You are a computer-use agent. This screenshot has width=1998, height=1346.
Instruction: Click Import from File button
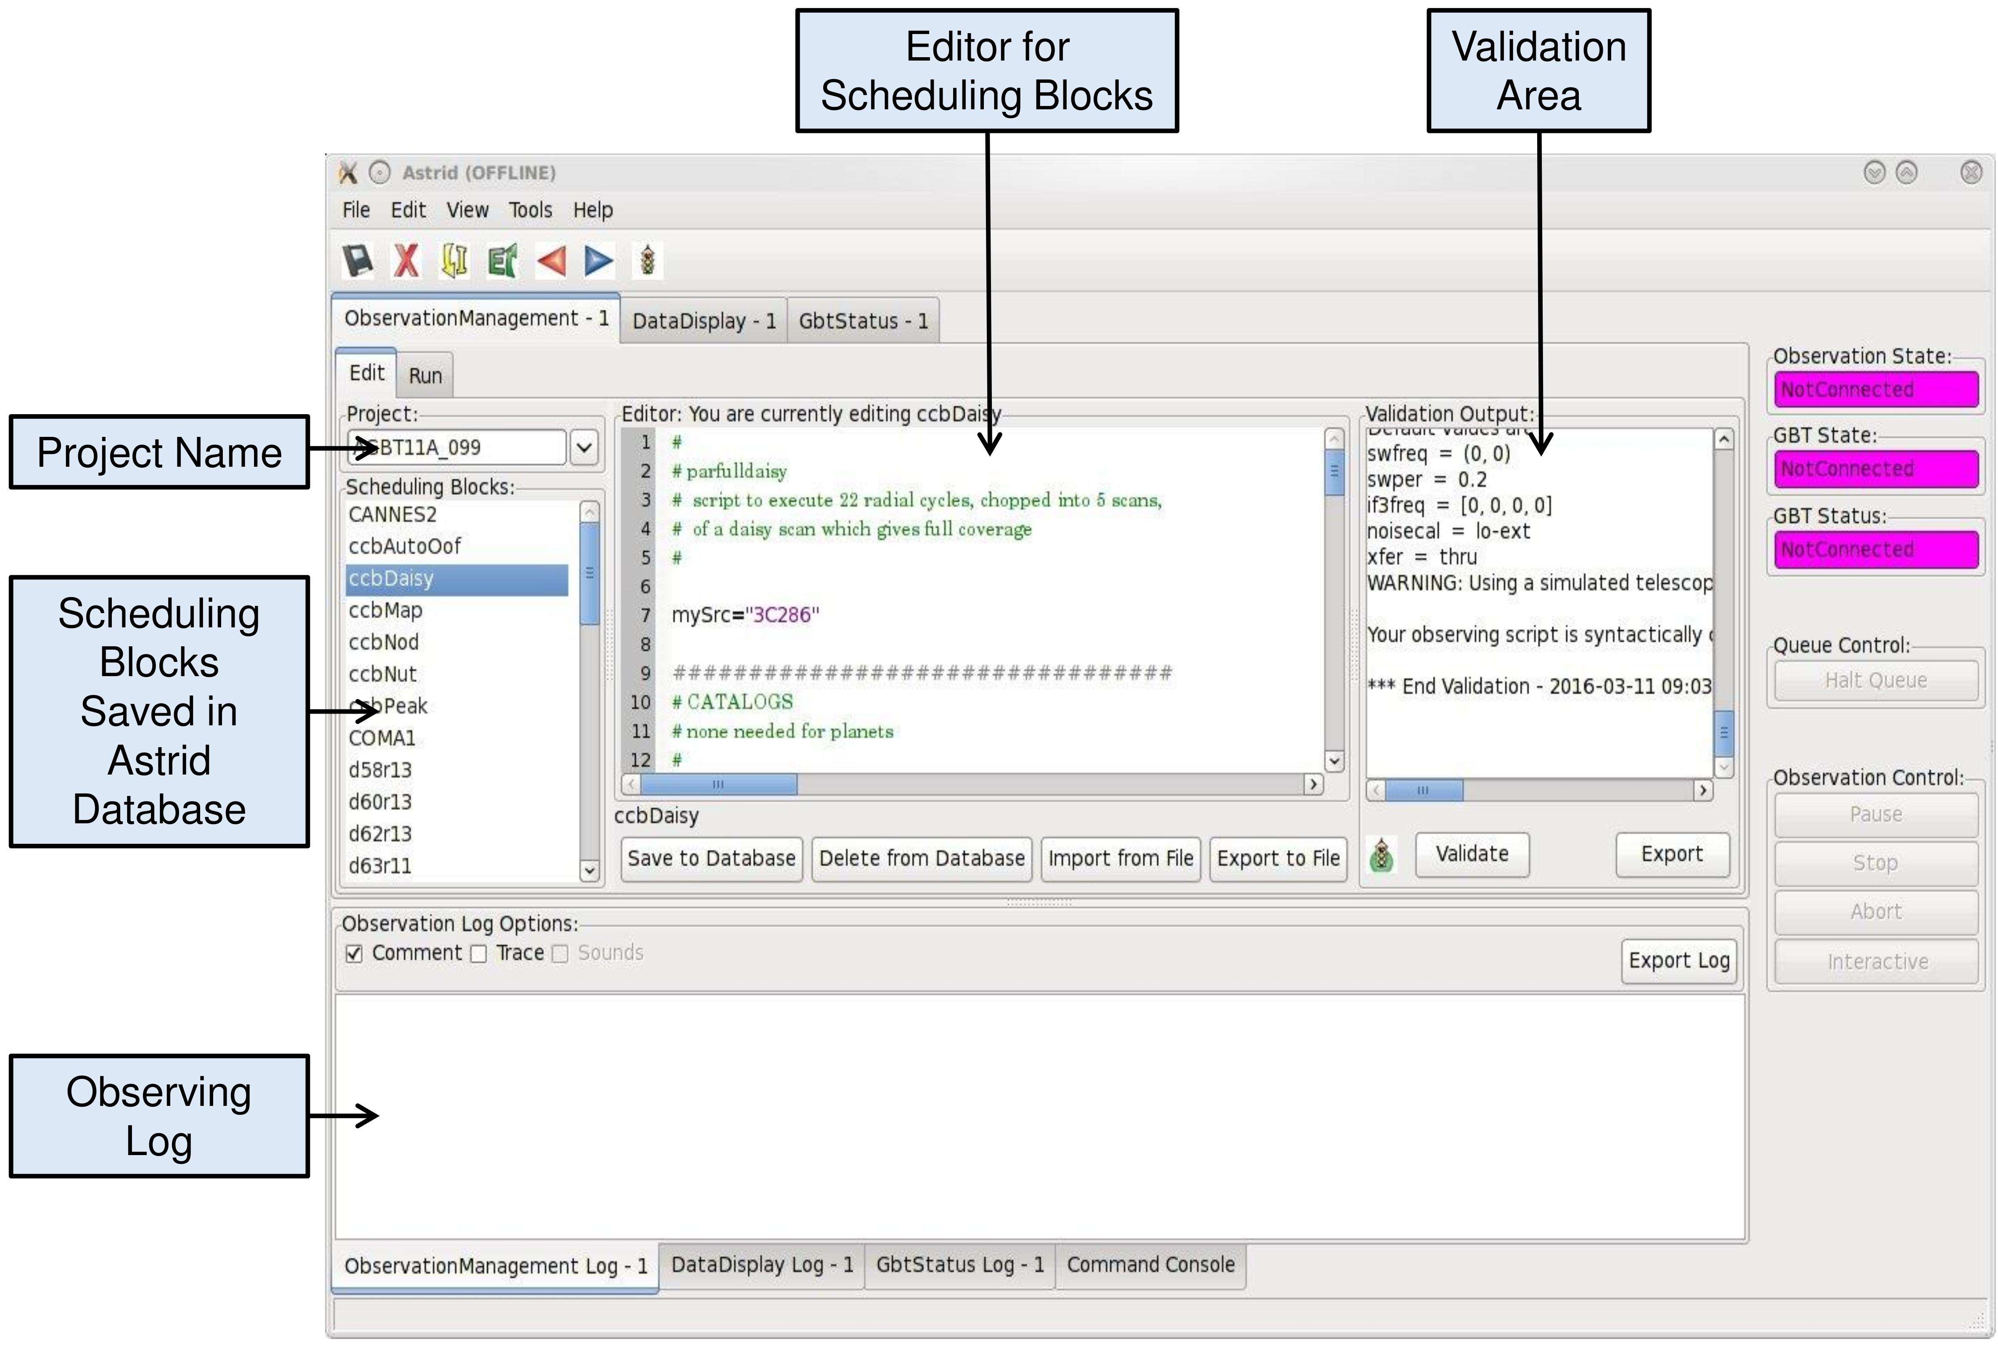point(1121,858)
